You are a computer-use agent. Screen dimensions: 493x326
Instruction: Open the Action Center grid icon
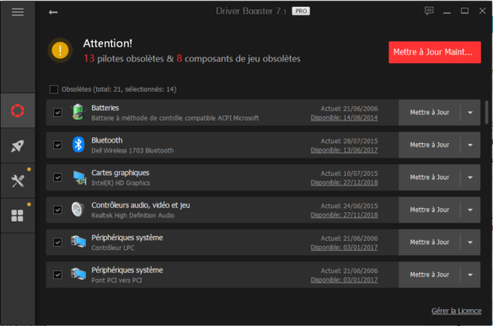[18, 216]
